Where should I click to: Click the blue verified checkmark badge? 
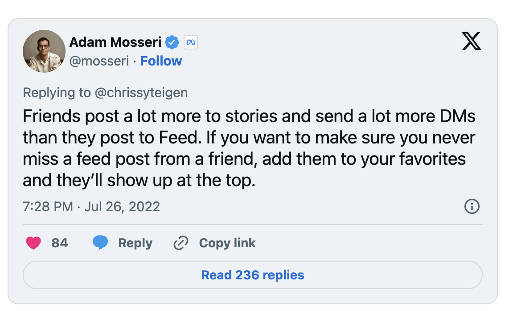[172, 42]
